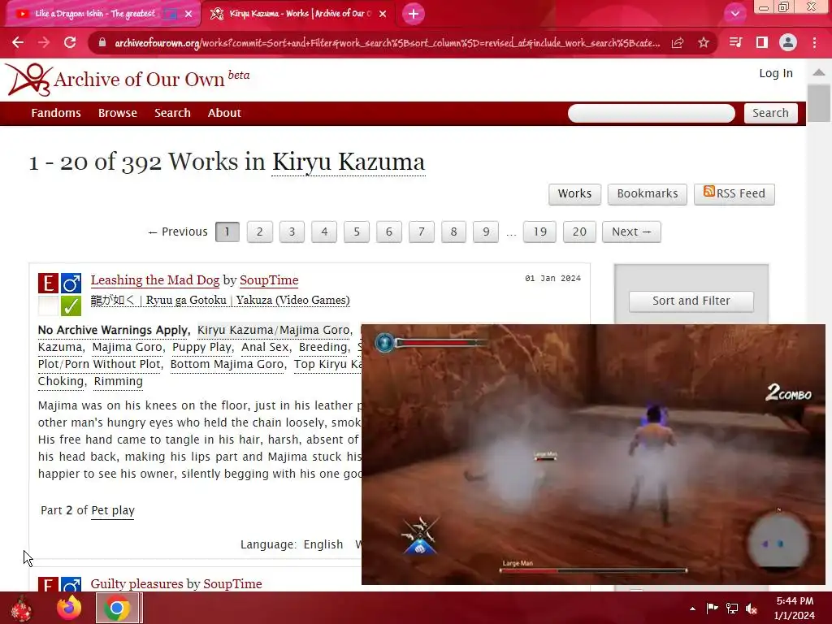Image resolution: width=832 pixels, height=624 pixels.
Task: Open a new tab with the plus button
Action: tap(414, 13)
